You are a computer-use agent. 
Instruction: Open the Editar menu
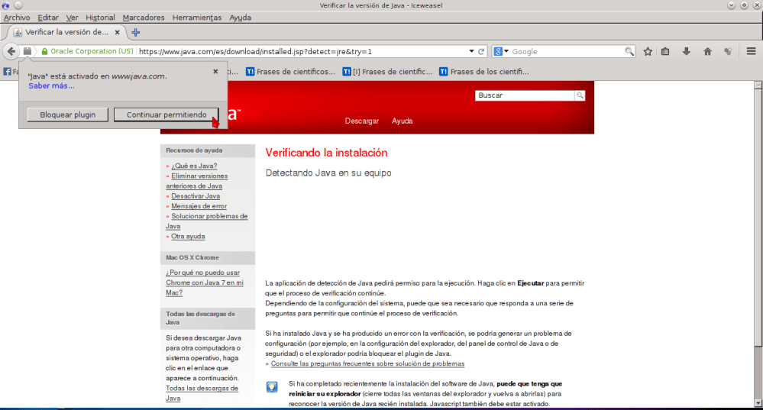point(48,18)
